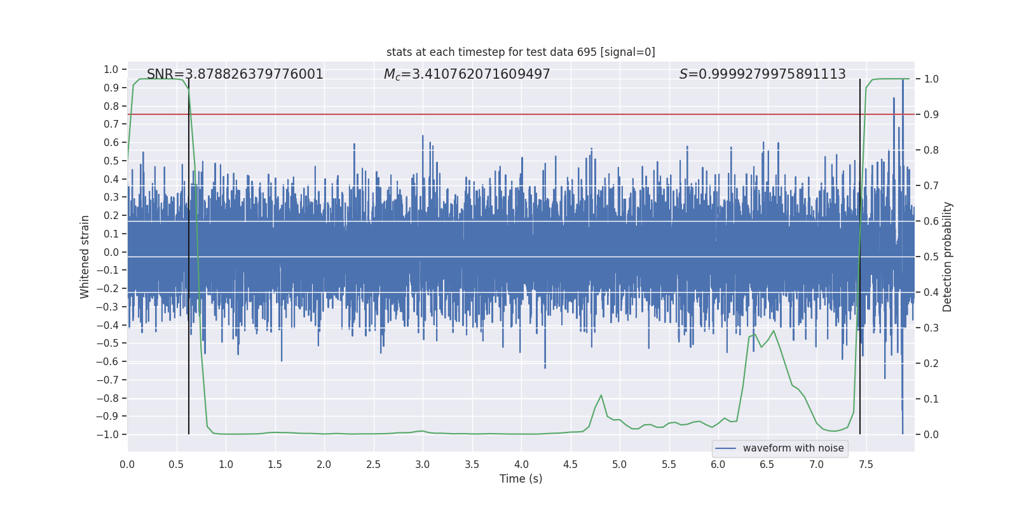The image size is (1017, 508).
Task: Click the x-axis tick label 2.0
Action: click(324, 464)
